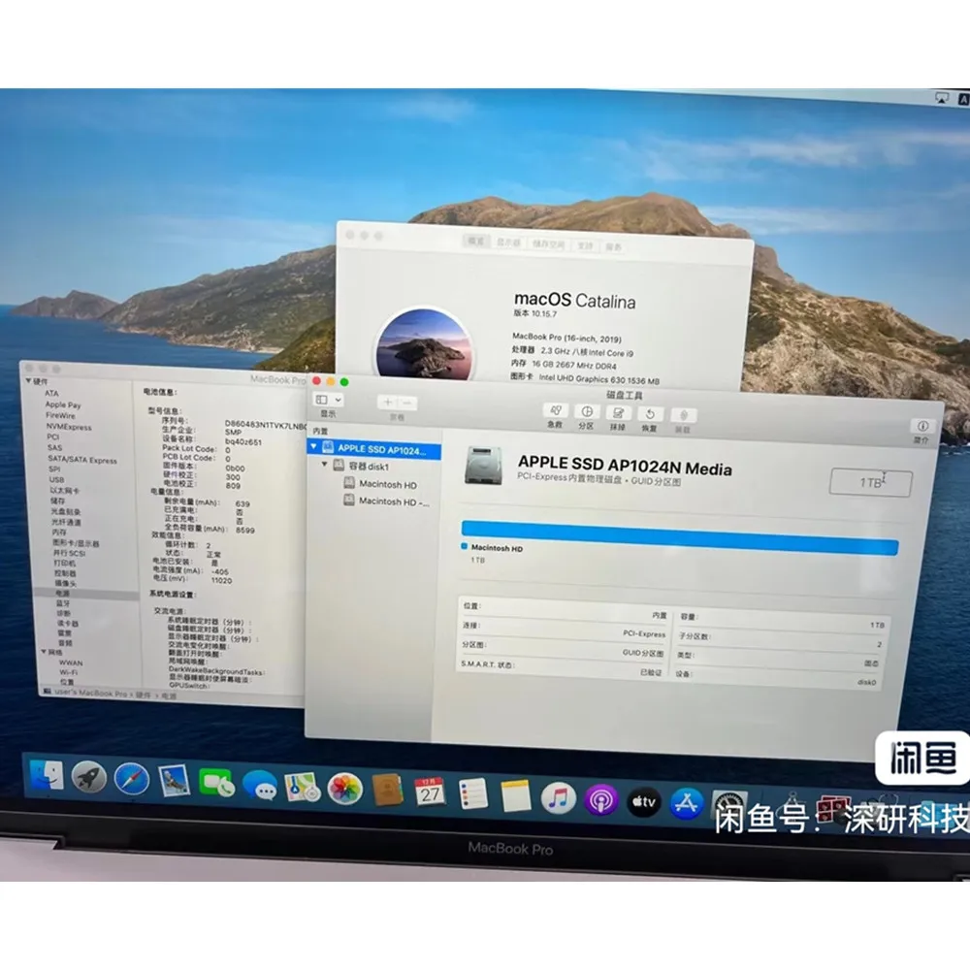Click the Restore (恢复) toolbar icon
This screenshot has width=970, height=970.
652,414
